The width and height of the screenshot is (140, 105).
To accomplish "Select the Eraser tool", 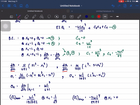I will pyautogui.click(x=27, y=17).
